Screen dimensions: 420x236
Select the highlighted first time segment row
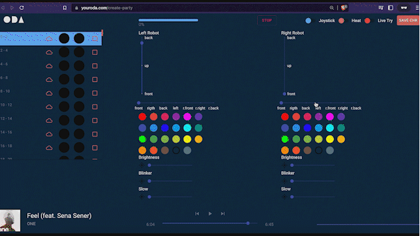tap(51, 38)
